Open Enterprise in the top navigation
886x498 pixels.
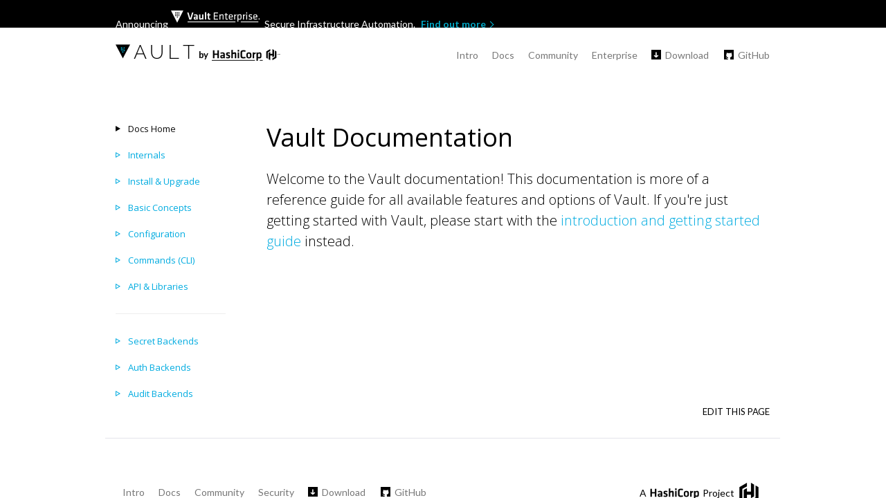pos(615,55)
